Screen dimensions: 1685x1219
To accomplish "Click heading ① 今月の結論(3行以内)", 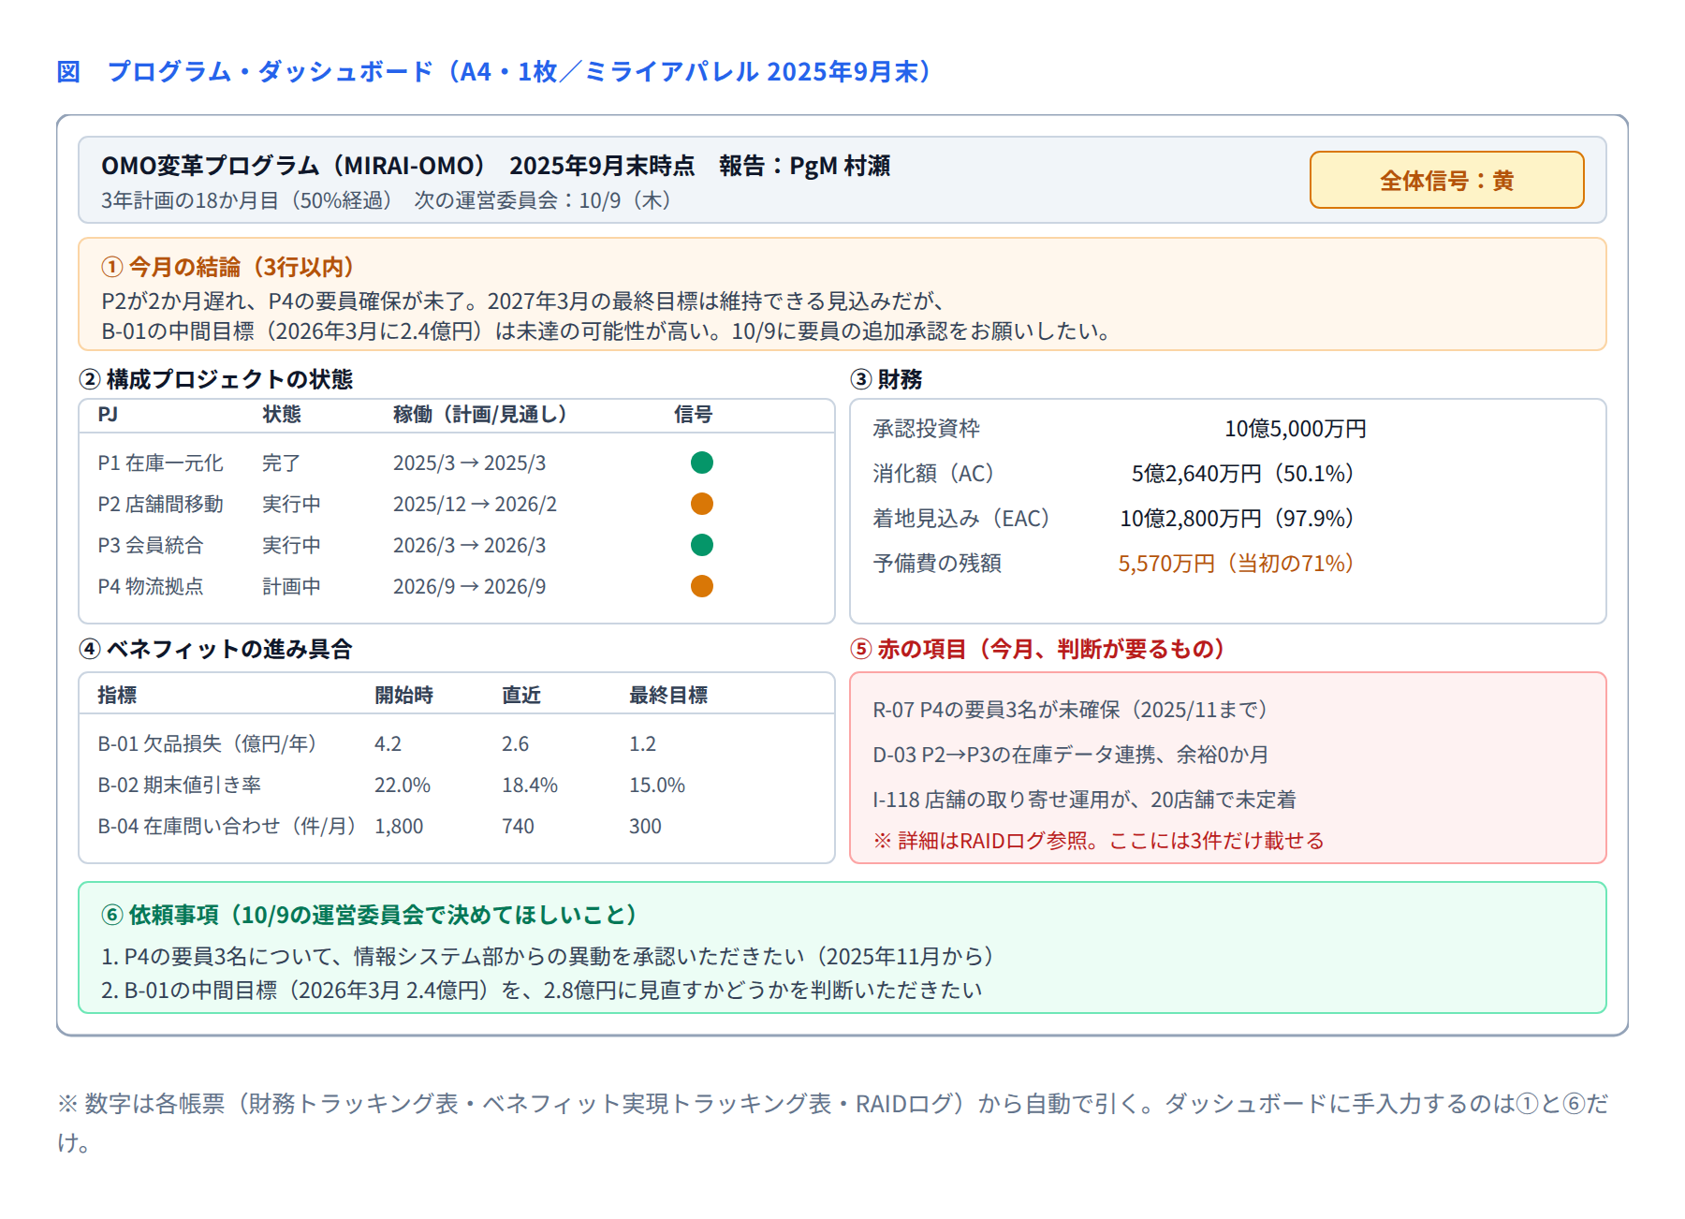I will [227, 267].
